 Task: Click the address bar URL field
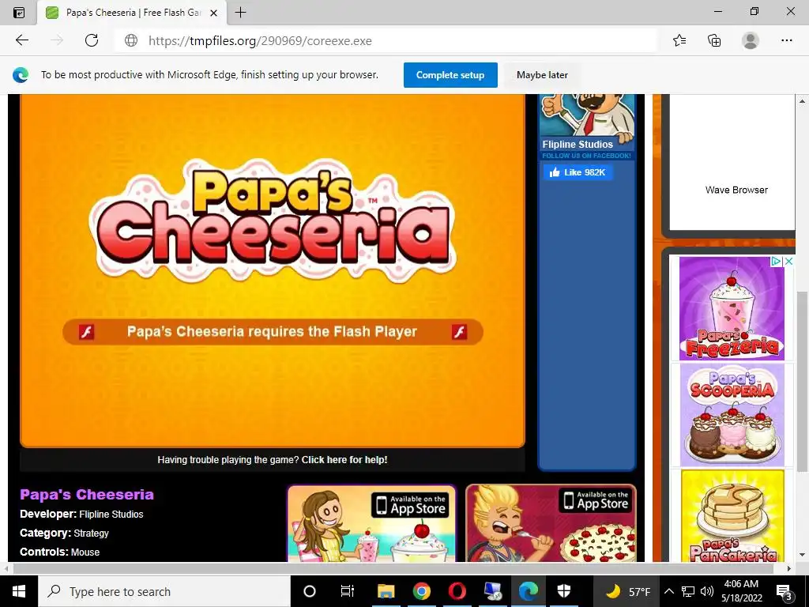coord(385,41)
